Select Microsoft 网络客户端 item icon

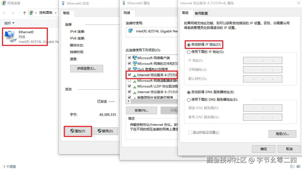pyautogui.click(x=135, y=58)
